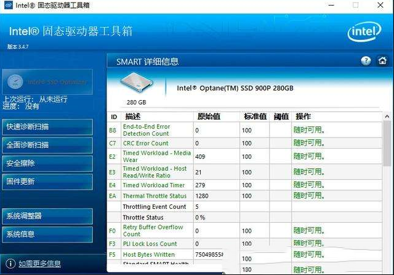Click ID EA cell
The image size is (394, 275).
point(113,196)
